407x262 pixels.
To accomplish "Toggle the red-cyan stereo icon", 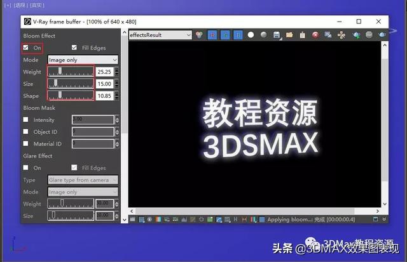I will pos(253,219).
